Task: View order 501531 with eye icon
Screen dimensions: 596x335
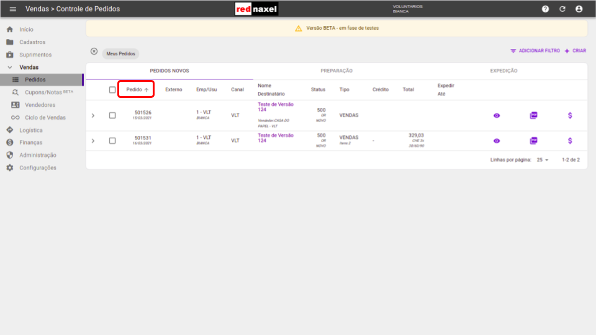Action: pyautogui.click(x=497, y=141)
